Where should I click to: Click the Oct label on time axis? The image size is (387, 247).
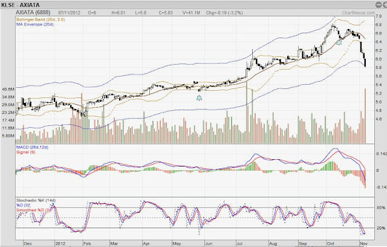(331, 243)
